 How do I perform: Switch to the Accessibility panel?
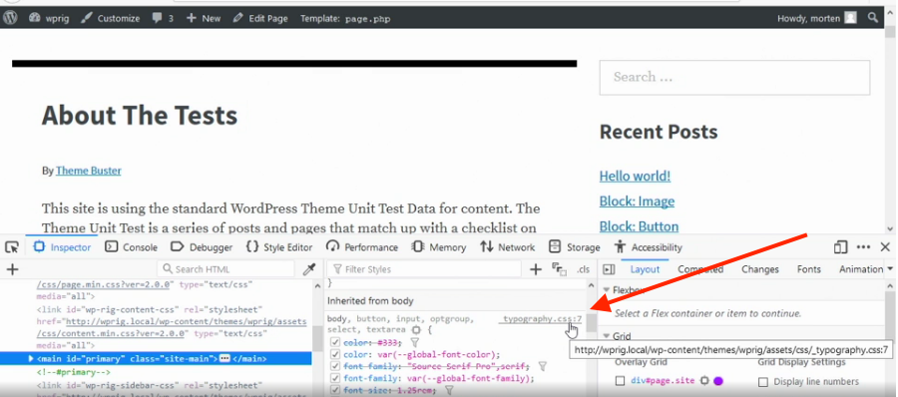[x=649, y=247]
